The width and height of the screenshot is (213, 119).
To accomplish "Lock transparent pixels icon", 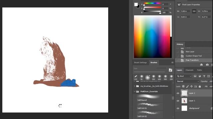I will [x=183, y=86].
